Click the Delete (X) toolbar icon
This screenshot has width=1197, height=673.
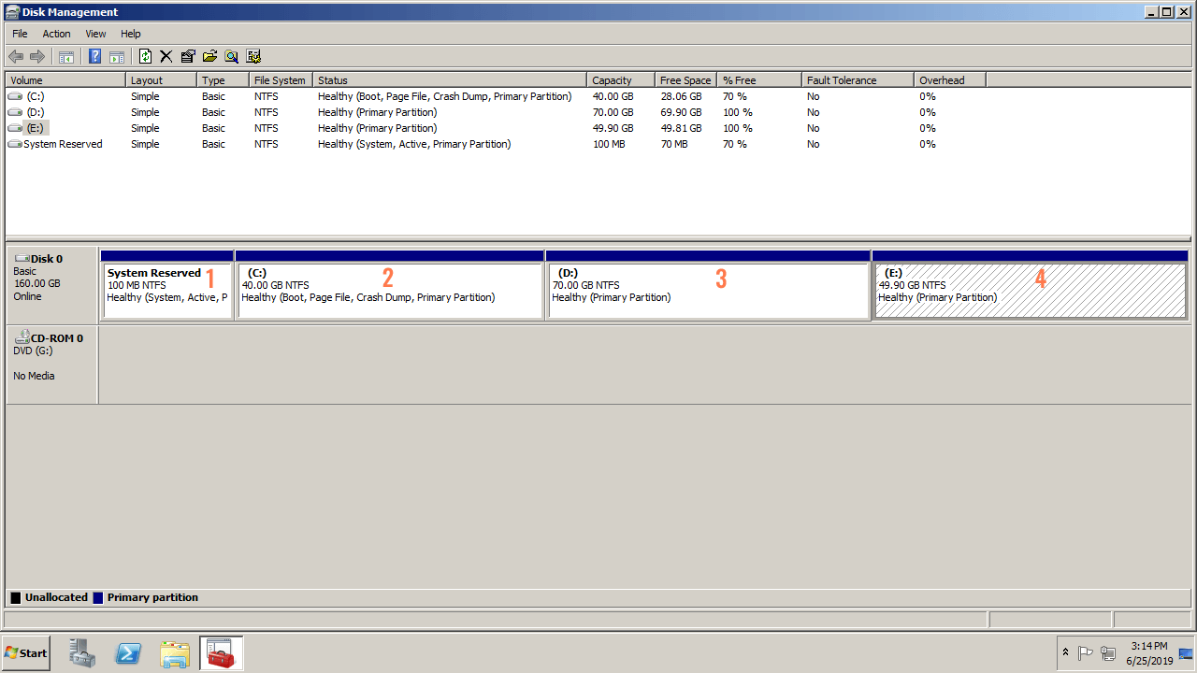166,56
